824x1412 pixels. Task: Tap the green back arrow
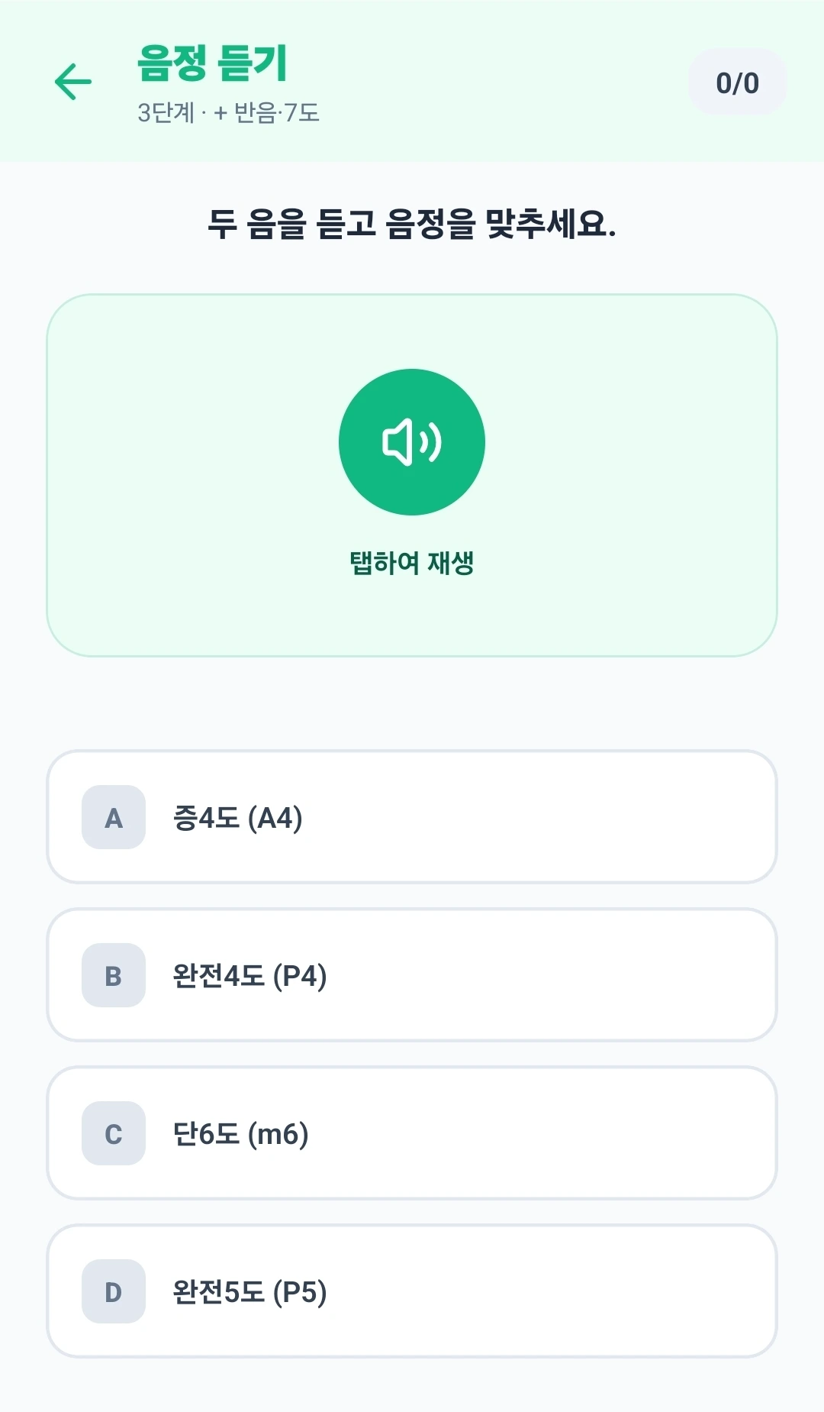coord(73,82)
